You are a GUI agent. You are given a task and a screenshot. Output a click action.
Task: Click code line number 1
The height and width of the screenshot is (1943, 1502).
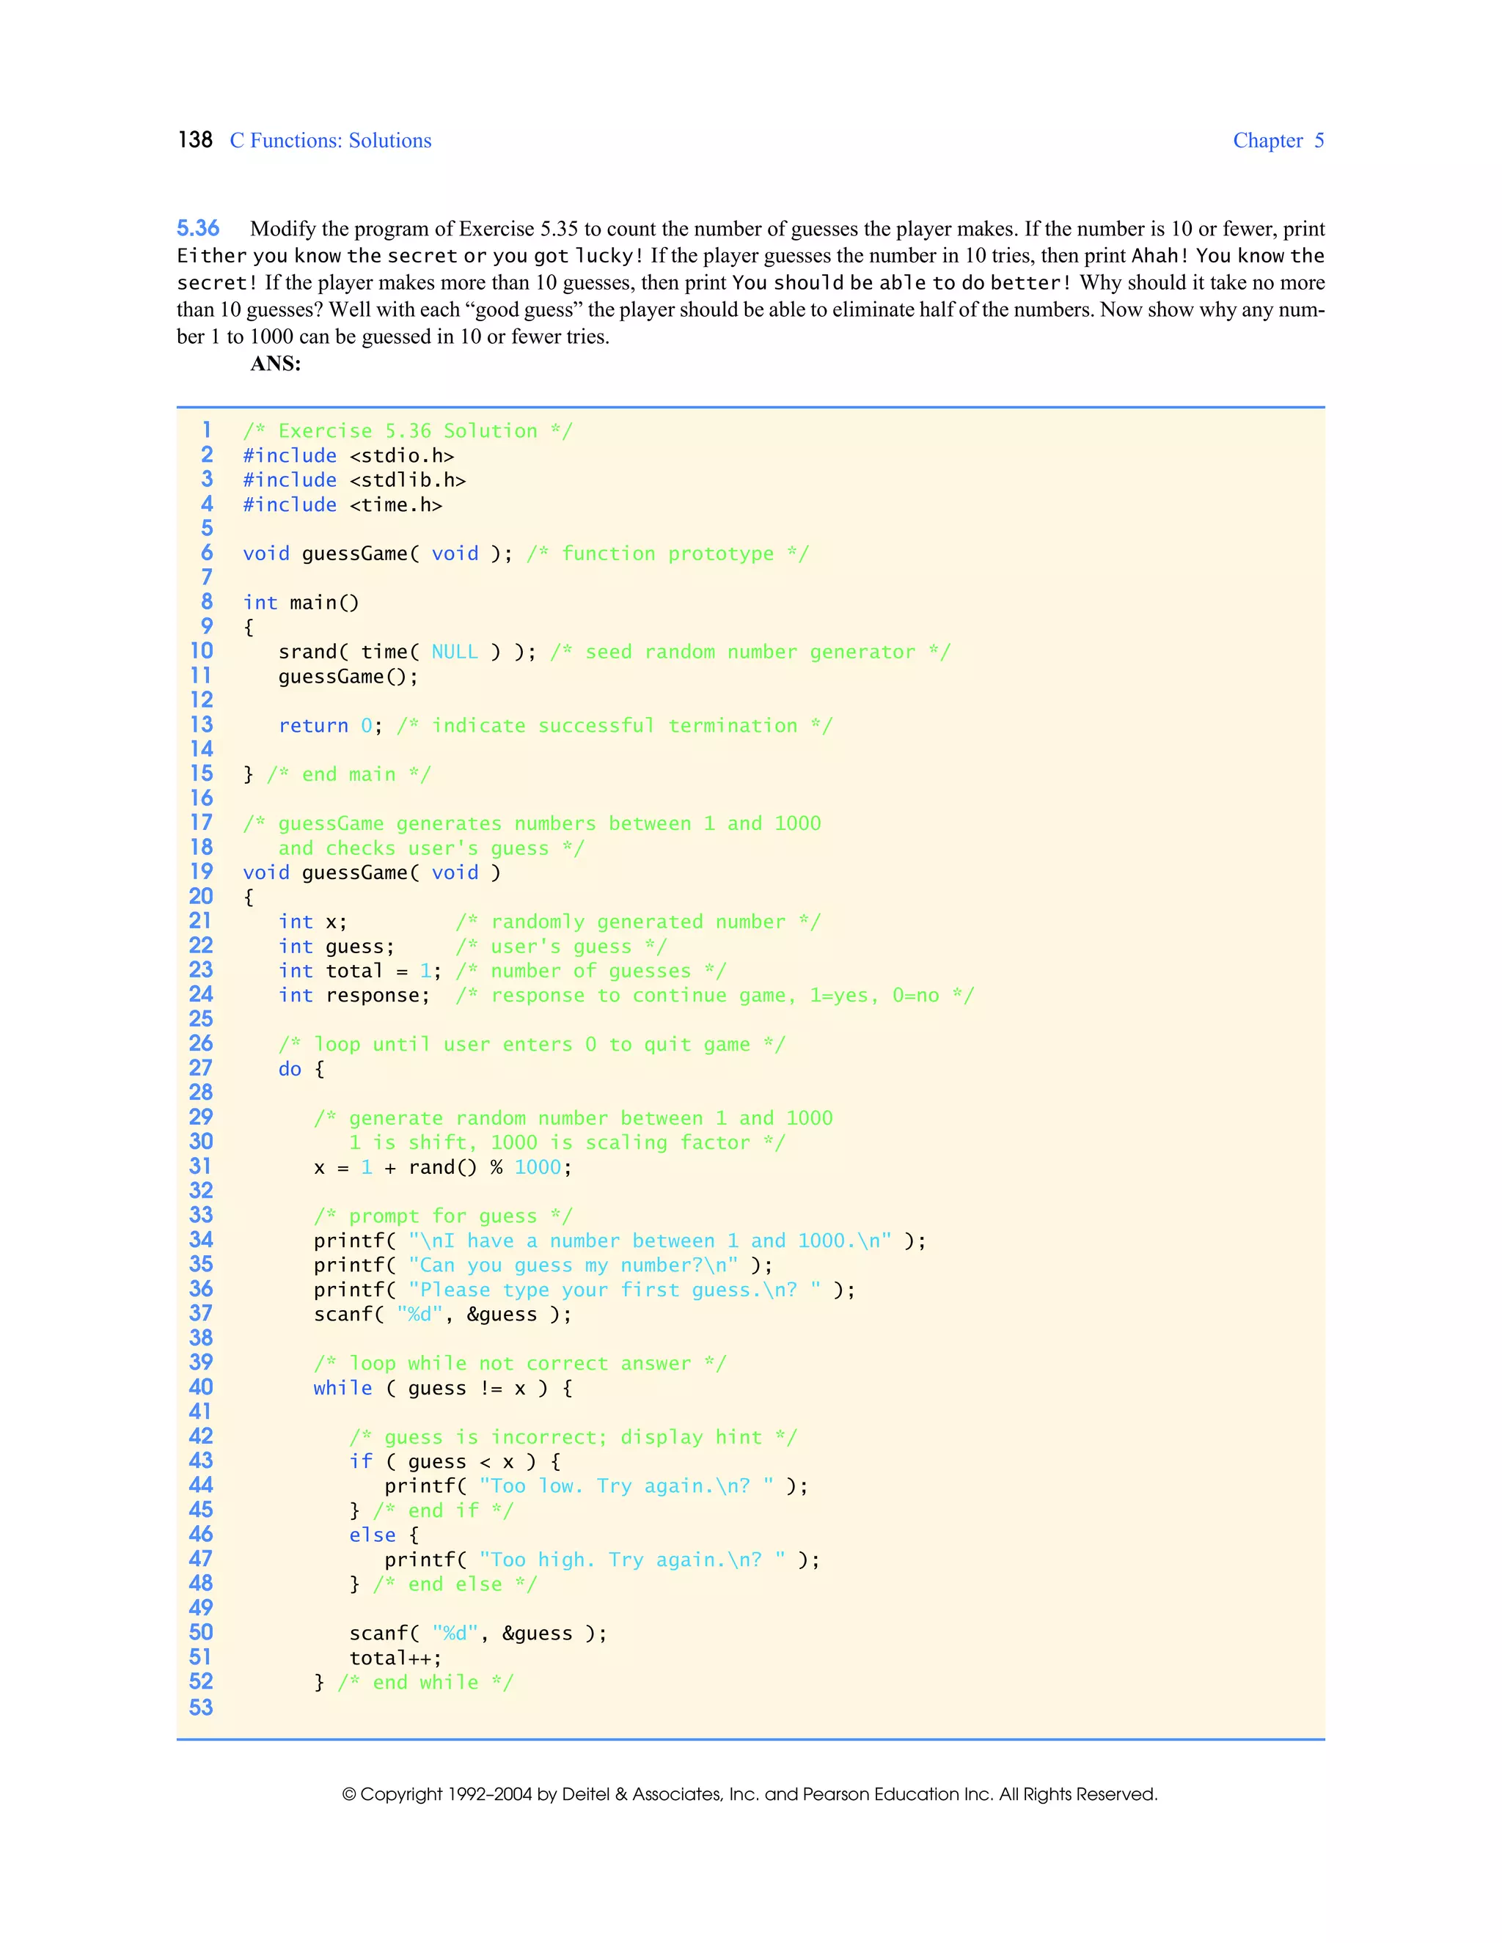point(206,430)
